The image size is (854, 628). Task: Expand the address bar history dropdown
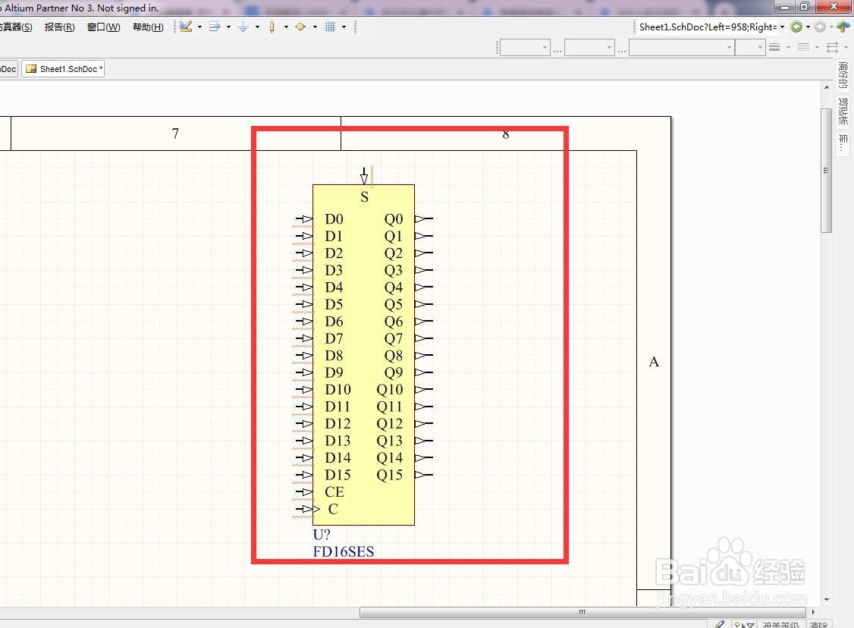point(783,27)
